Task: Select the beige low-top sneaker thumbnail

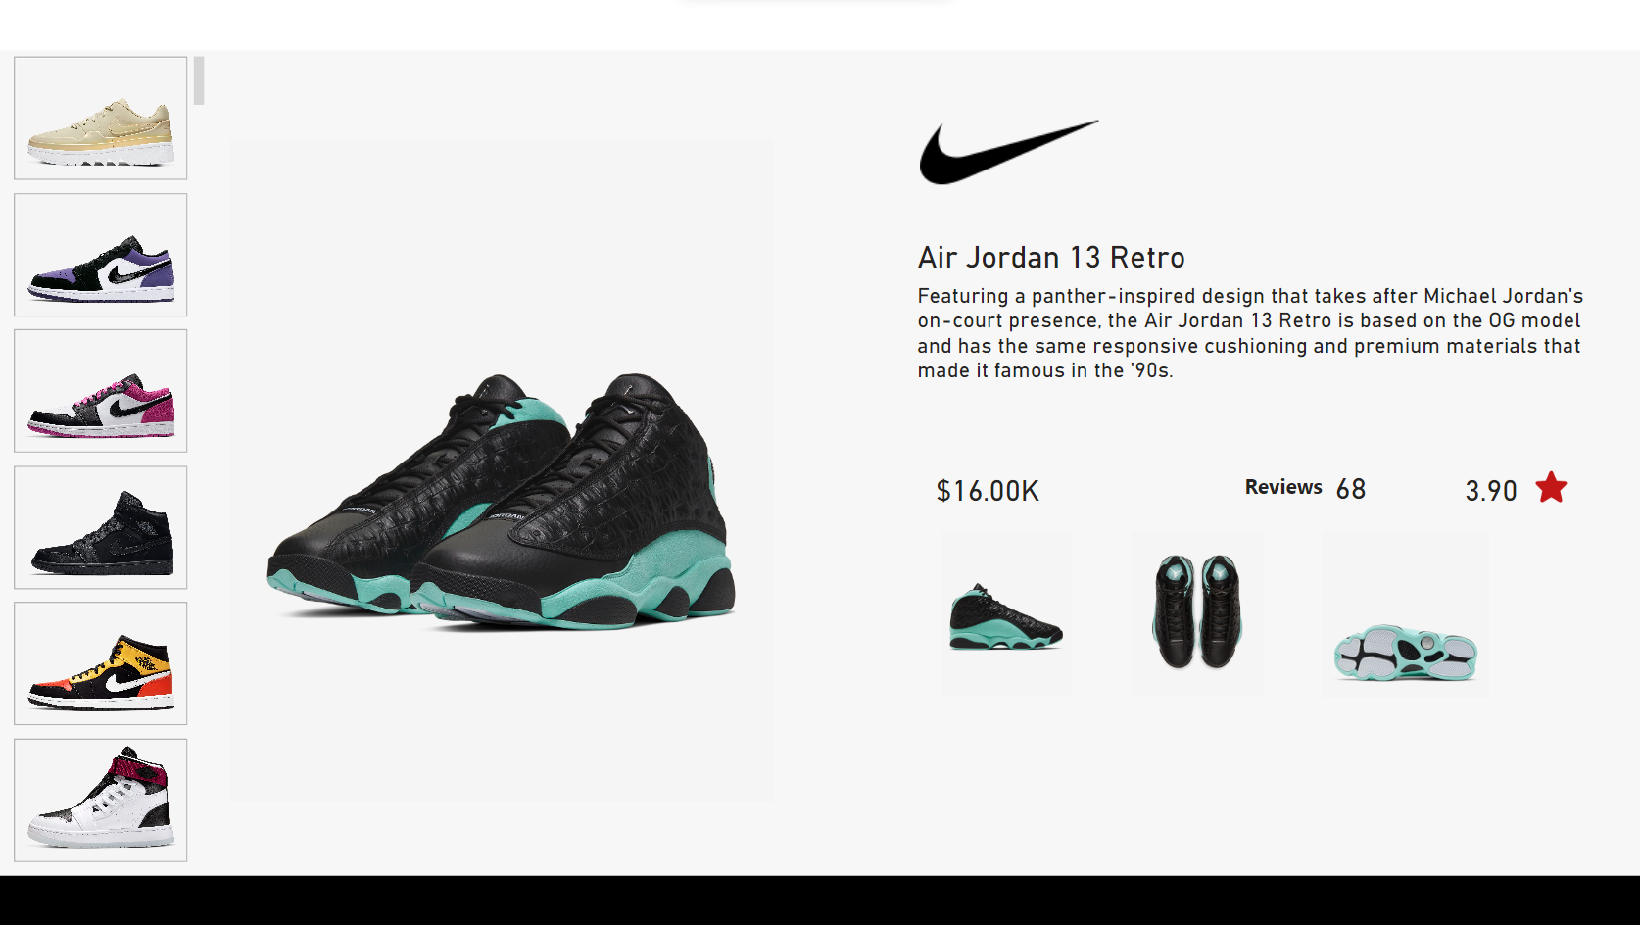Action: (101, 118)
